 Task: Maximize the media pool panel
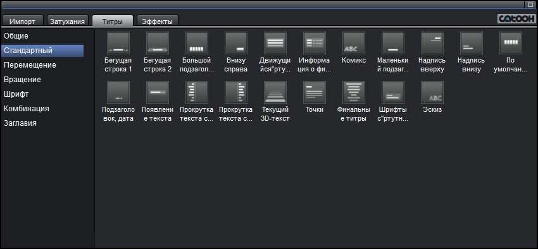click(530, 4)
